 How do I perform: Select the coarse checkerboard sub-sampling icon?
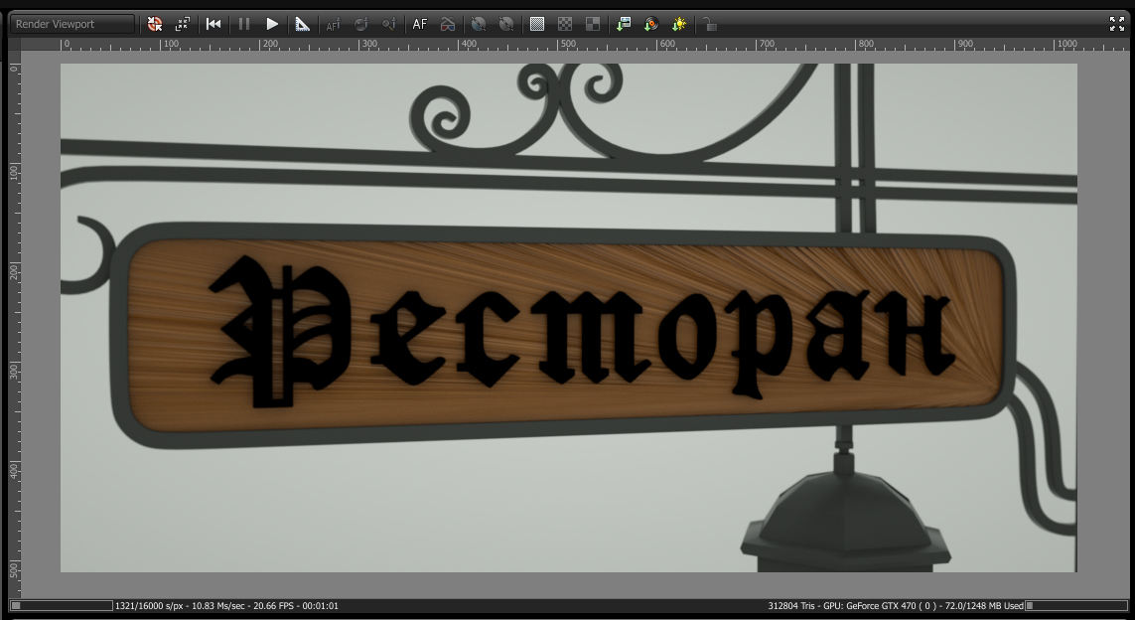click(x=565, y=24)
